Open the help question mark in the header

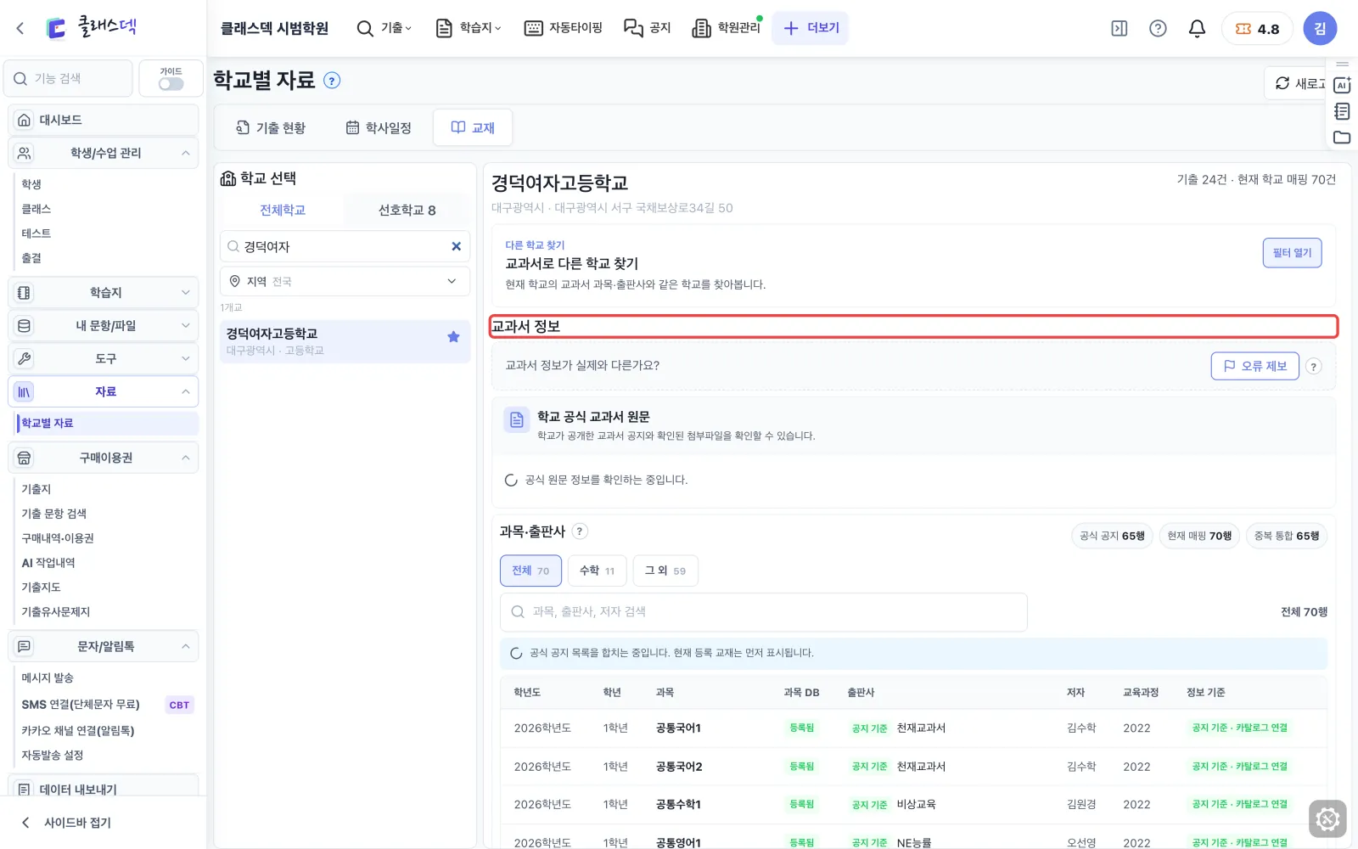(1158, 28)
